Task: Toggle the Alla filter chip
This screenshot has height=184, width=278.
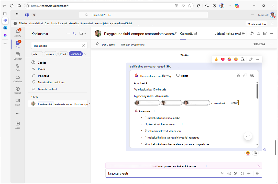Action: [37, 54]
